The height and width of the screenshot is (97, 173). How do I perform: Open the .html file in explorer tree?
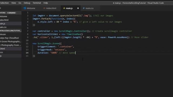(11, 48)
